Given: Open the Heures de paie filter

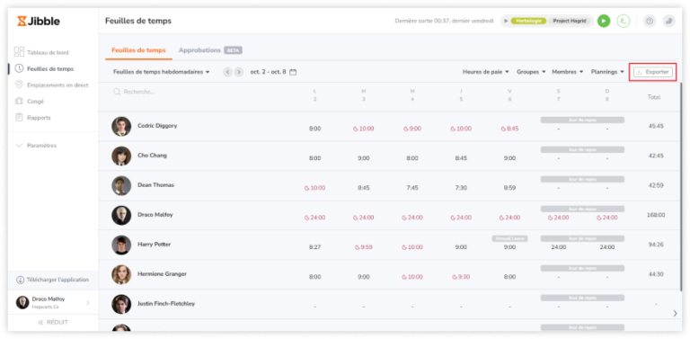Looking at the screenshot, I should (486, 72).
